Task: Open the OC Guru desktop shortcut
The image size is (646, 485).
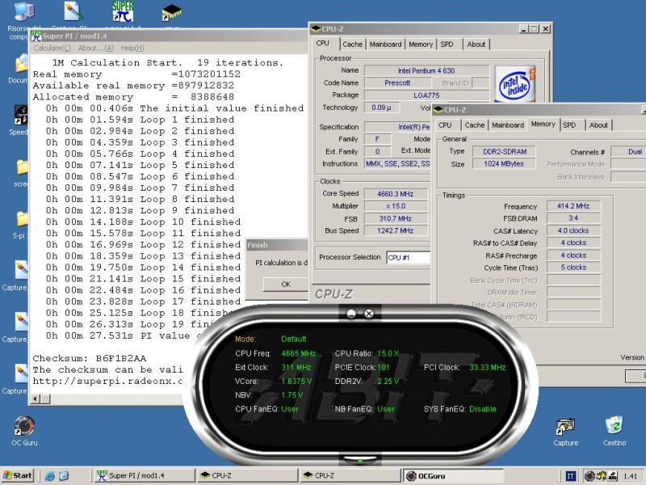Action: pos(24,427)
